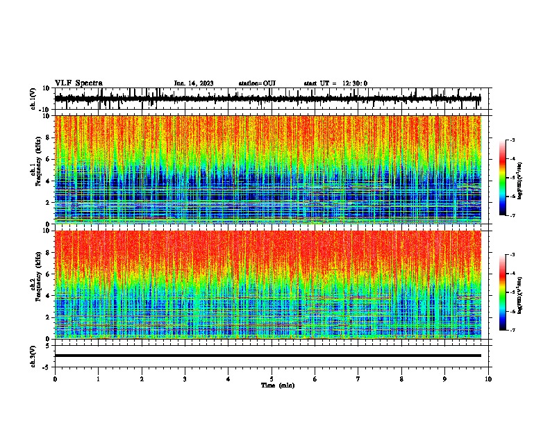The height and width of the screenshot is (425, 550).
Task: Select the date text "Jan. 14, 2023"
Action: 194,83
